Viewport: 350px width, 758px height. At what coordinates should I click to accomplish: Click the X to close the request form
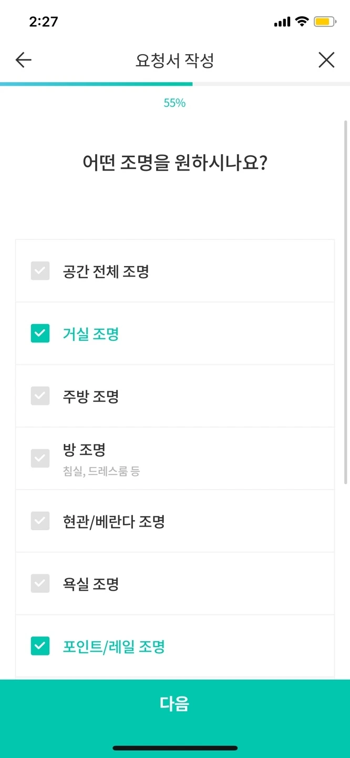pos(326,60)
